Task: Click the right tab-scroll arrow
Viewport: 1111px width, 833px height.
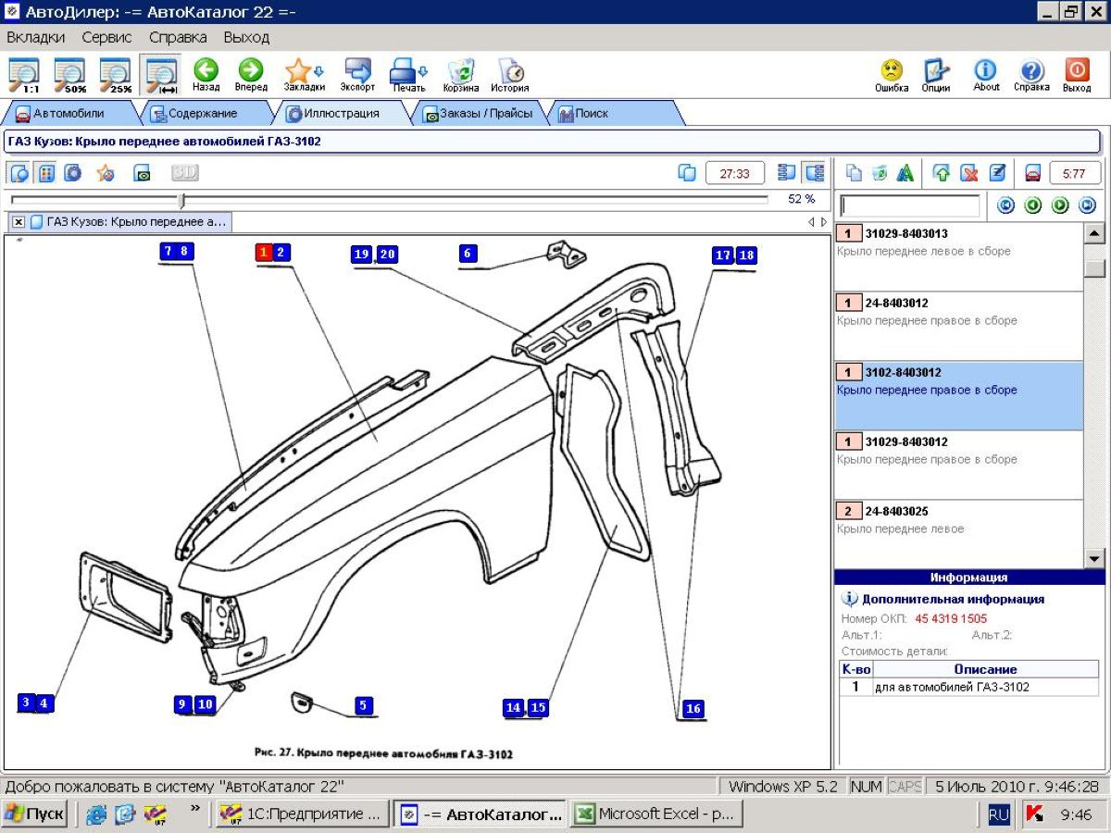Action: (x=824, y=222)
